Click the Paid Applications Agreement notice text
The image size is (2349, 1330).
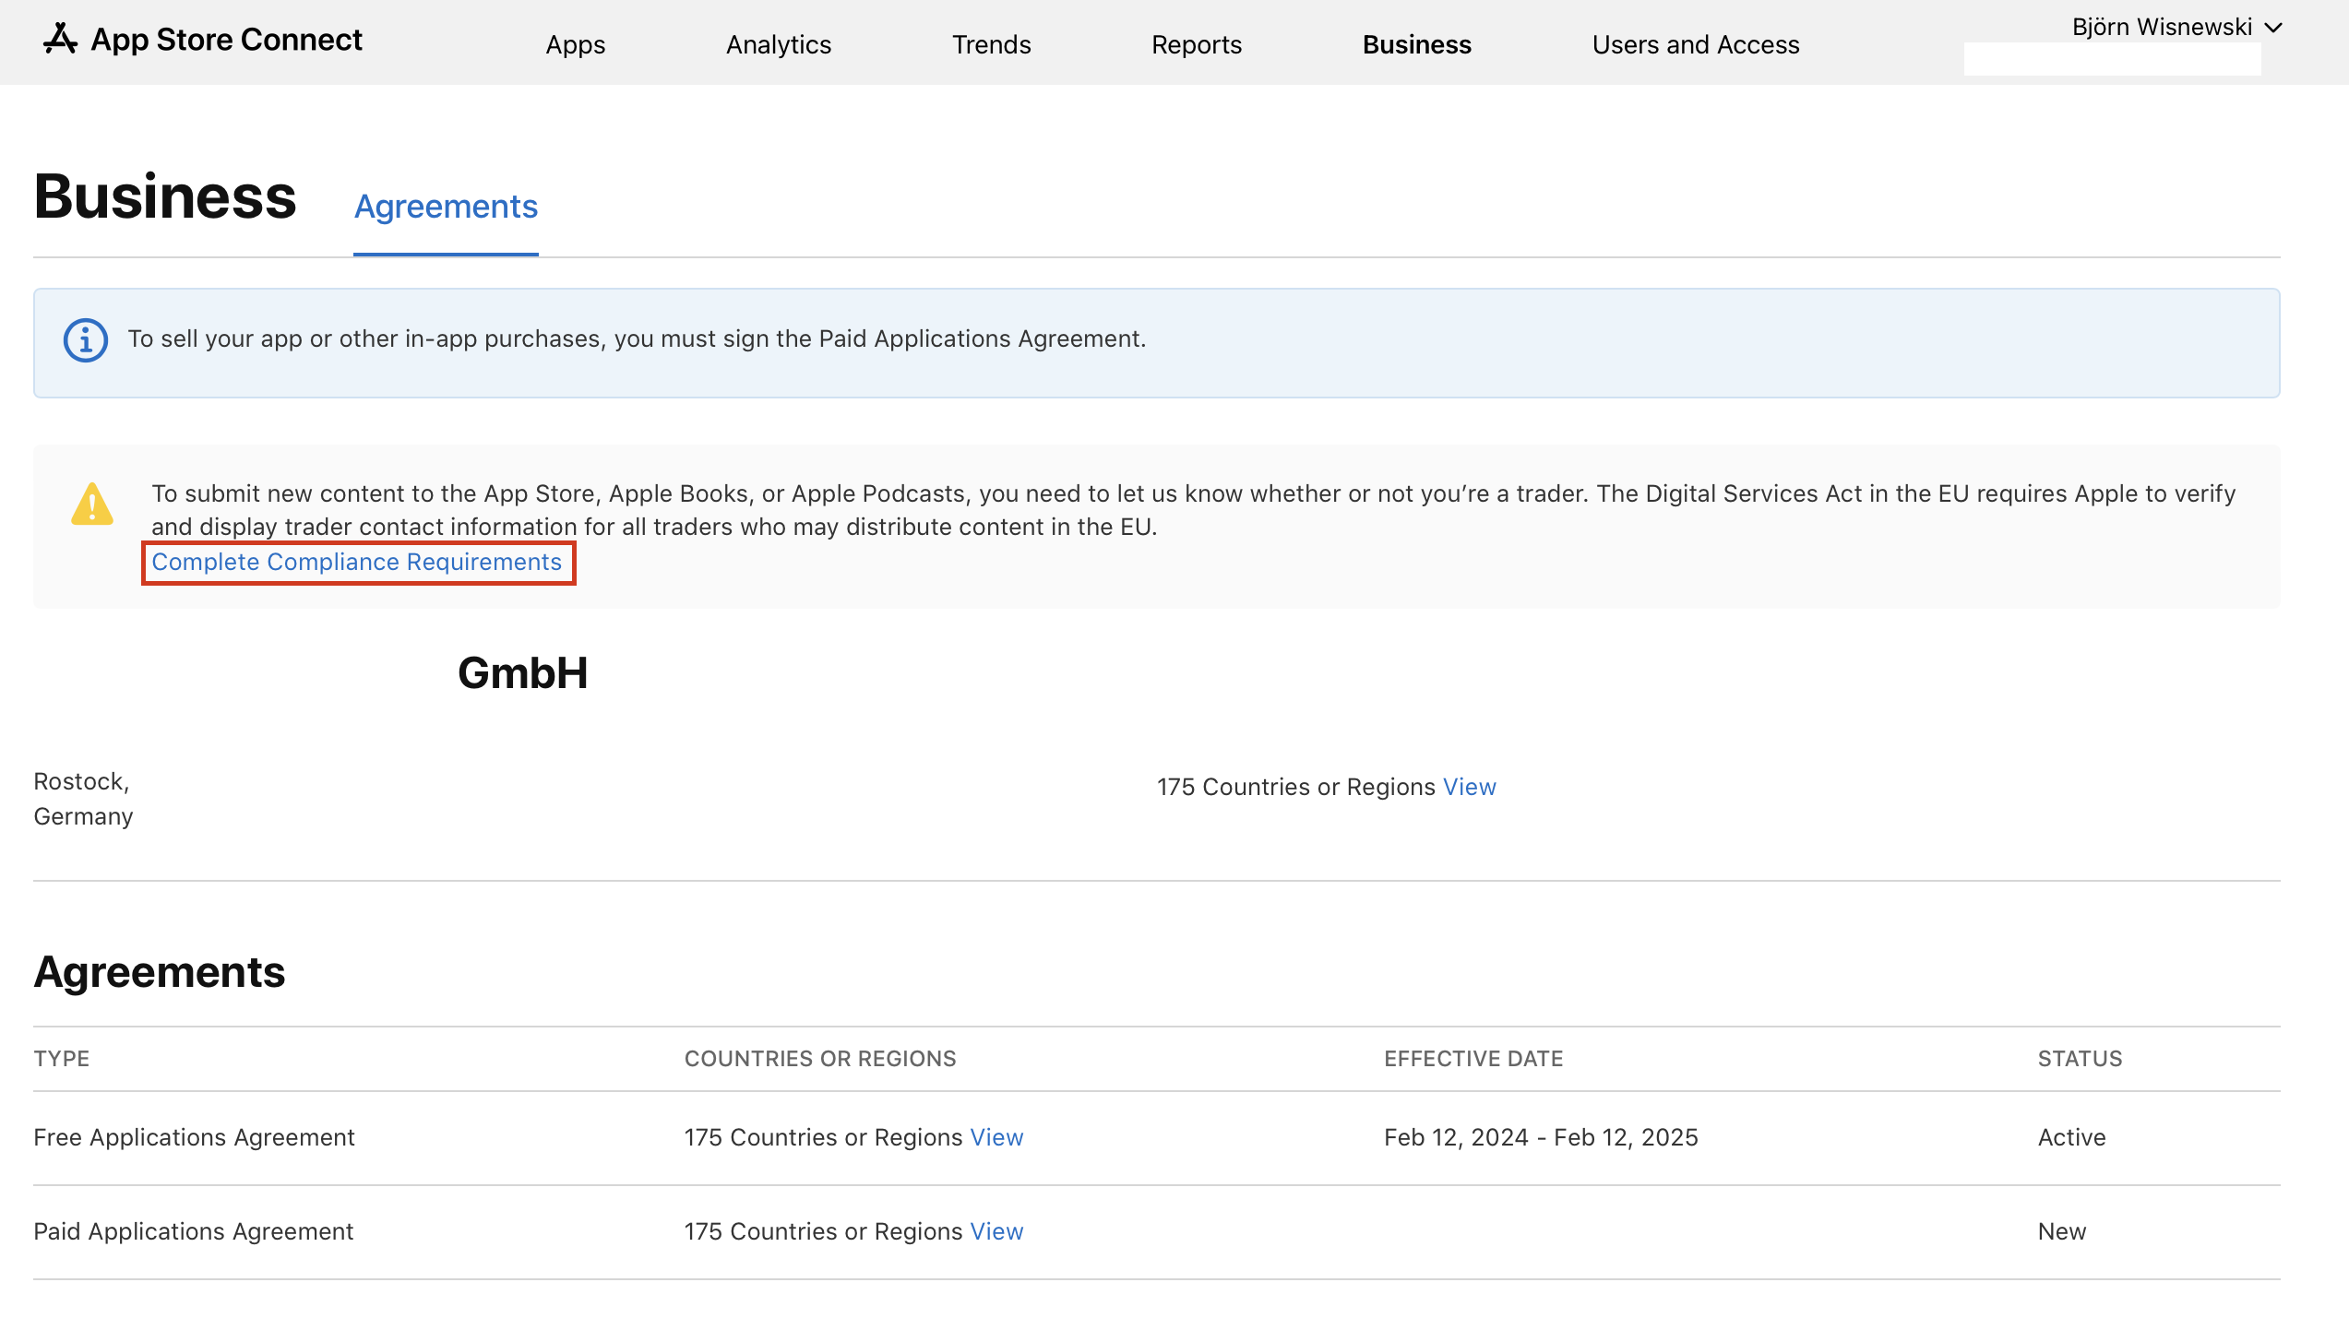click(637, 339)
